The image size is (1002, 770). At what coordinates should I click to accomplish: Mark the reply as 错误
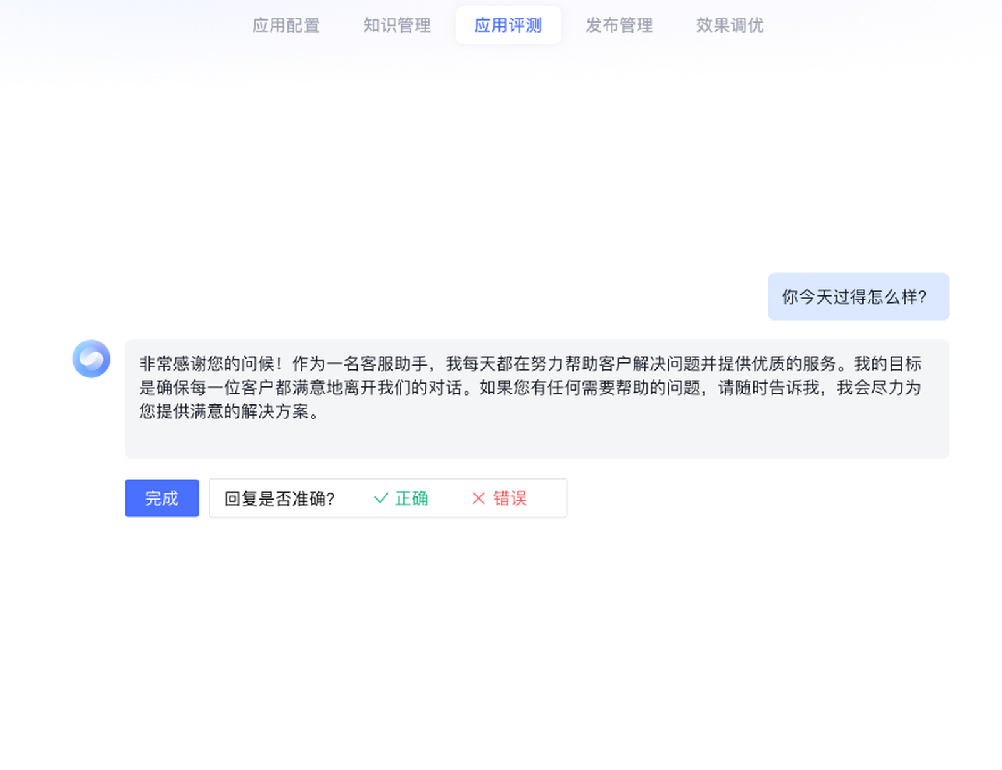[x=510, y=498]
